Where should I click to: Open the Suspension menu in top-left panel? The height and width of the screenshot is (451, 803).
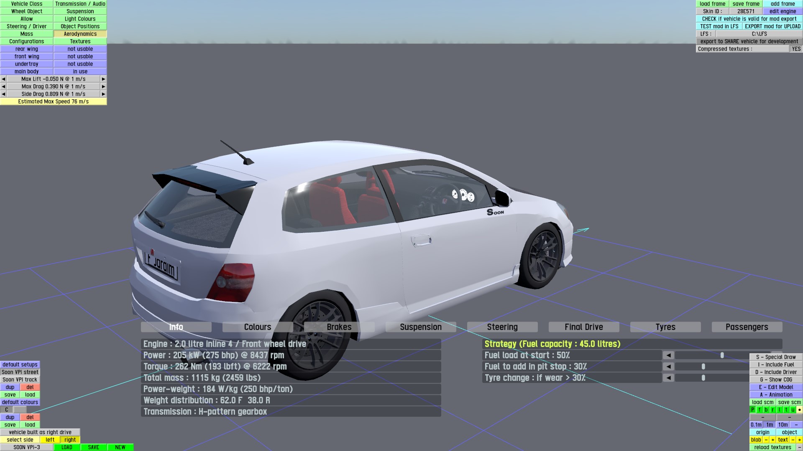(x=80, y=11)
